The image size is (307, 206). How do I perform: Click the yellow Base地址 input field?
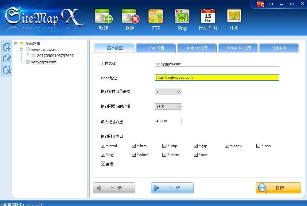tap(217, 78)
